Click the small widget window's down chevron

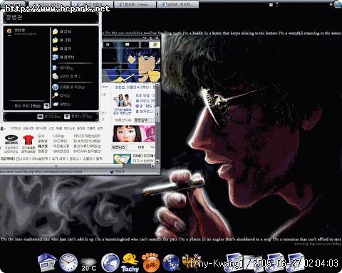[145, 38]
